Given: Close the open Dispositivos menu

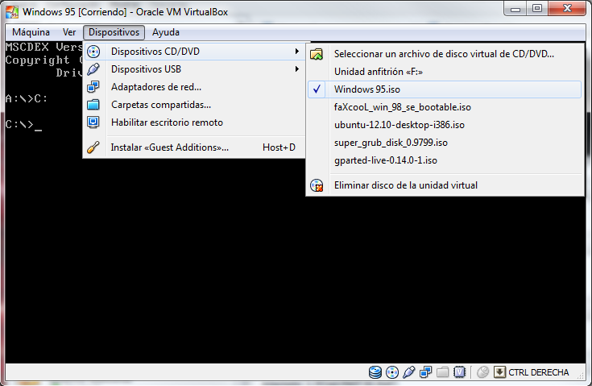Looking at the screenshot, I should pos(114,32).
